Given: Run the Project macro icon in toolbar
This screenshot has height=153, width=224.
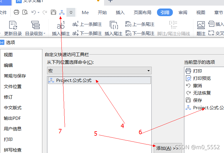Looking at the screenshot, I should coord(62,12).
